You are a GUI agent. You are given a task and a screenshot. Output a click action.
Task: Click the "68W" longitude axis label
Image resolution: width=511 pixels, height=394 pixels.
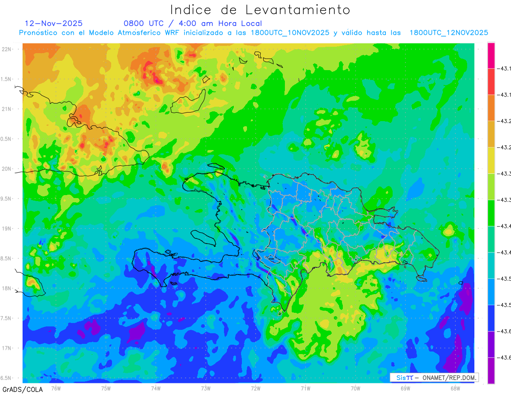(x=455, y=388)
